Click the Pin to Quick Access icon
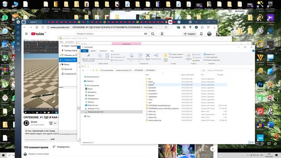This screenshot has width=281, height=158. click(88, 56)
